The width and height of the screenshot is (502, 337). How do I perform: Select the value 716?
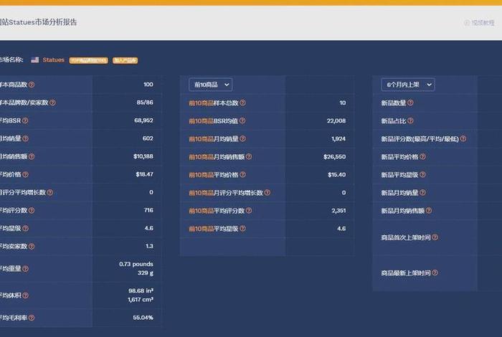click(148, 210)
